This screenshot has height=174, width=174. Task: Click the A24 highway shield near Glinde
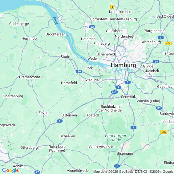click(x=156, y=62)
